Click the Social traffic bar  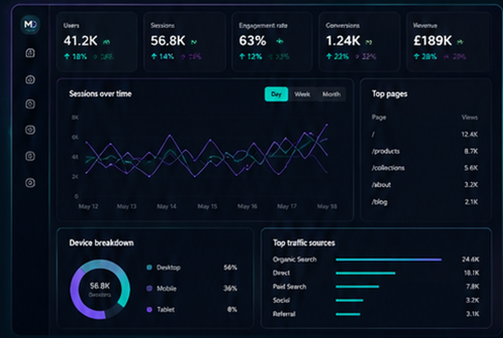[349, 300]
